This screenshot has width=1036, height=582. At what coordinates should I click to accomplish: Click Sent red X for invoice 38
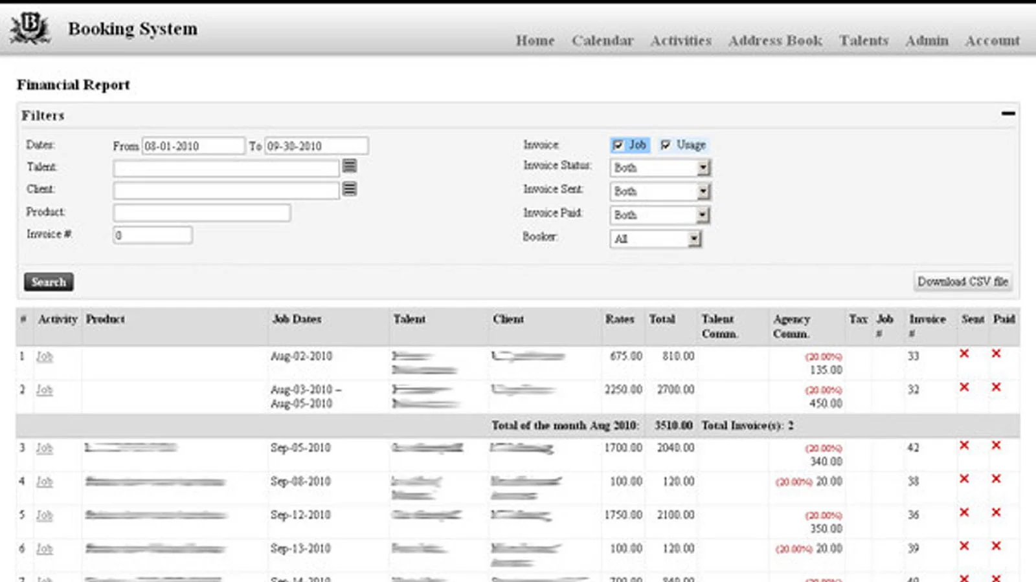(964, 479)
